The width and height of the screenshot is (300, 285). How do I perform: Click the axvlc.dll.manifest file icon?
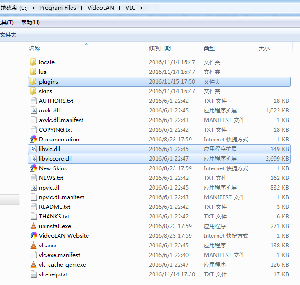(33, 120)
